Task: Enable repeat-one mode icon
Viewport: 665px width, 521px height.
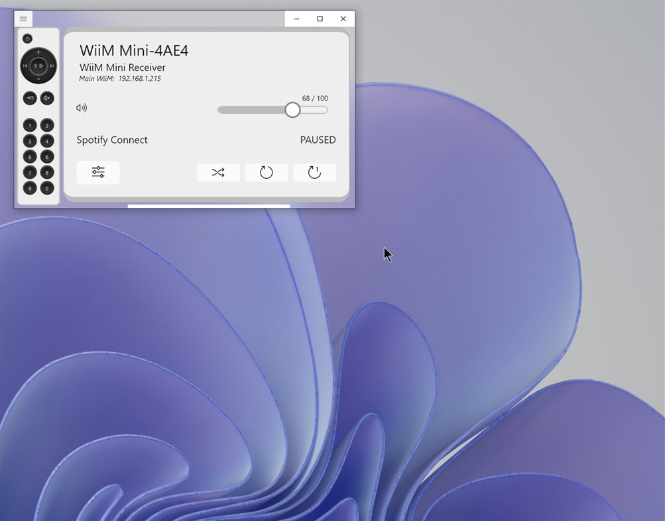Action: point(314,172)
